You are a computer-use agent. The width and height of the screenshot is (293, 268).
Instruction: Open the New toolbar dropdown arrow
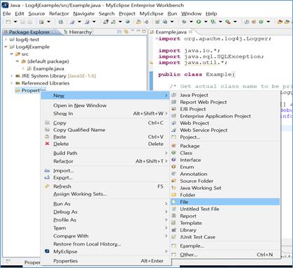click(x=15, y=22)
